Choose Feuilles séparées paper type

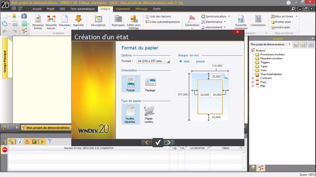(130, 114)
